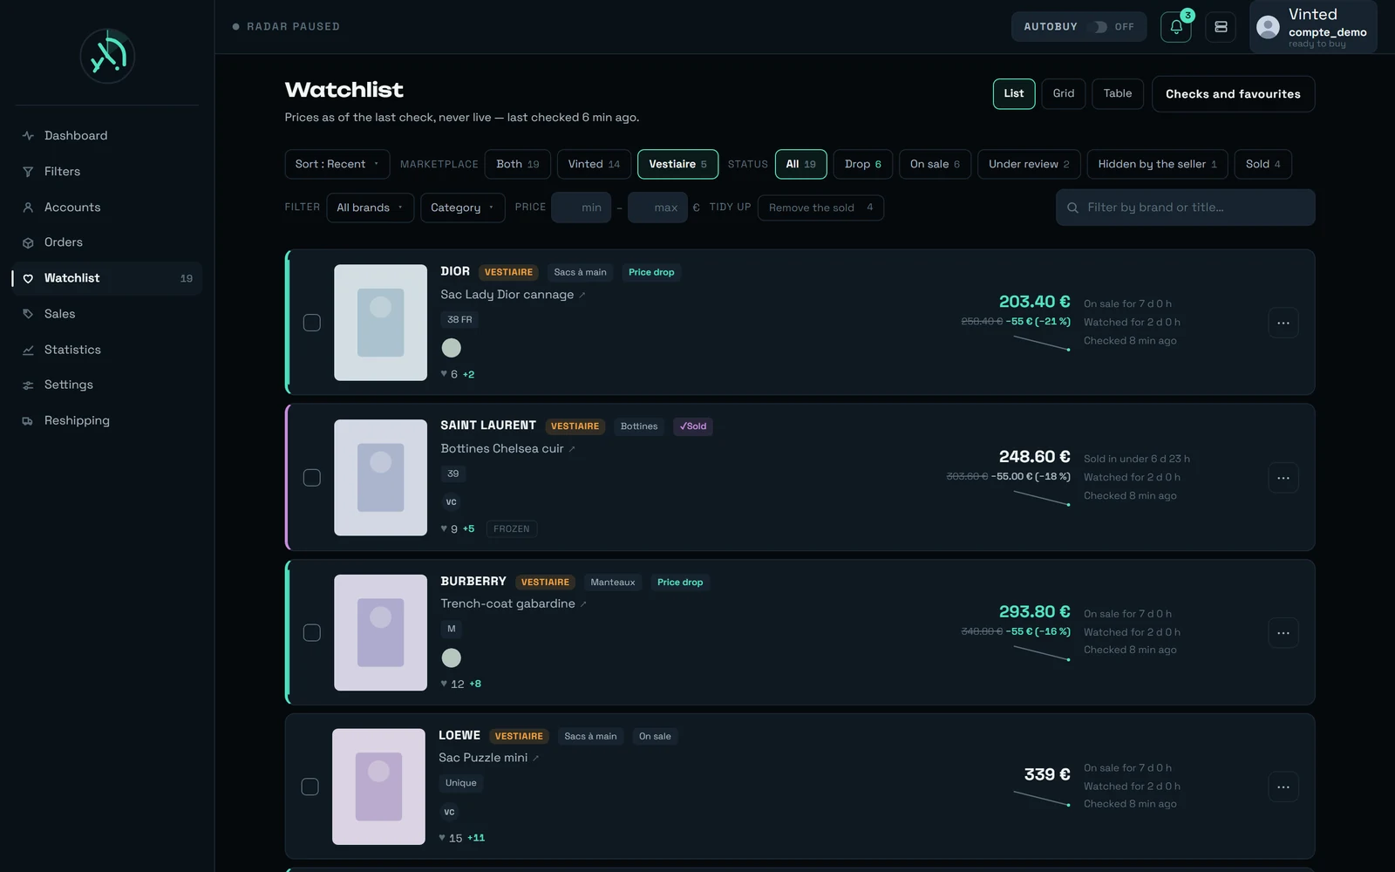
Task: Click the Reshipping truck icon
Action: (28, 420)
